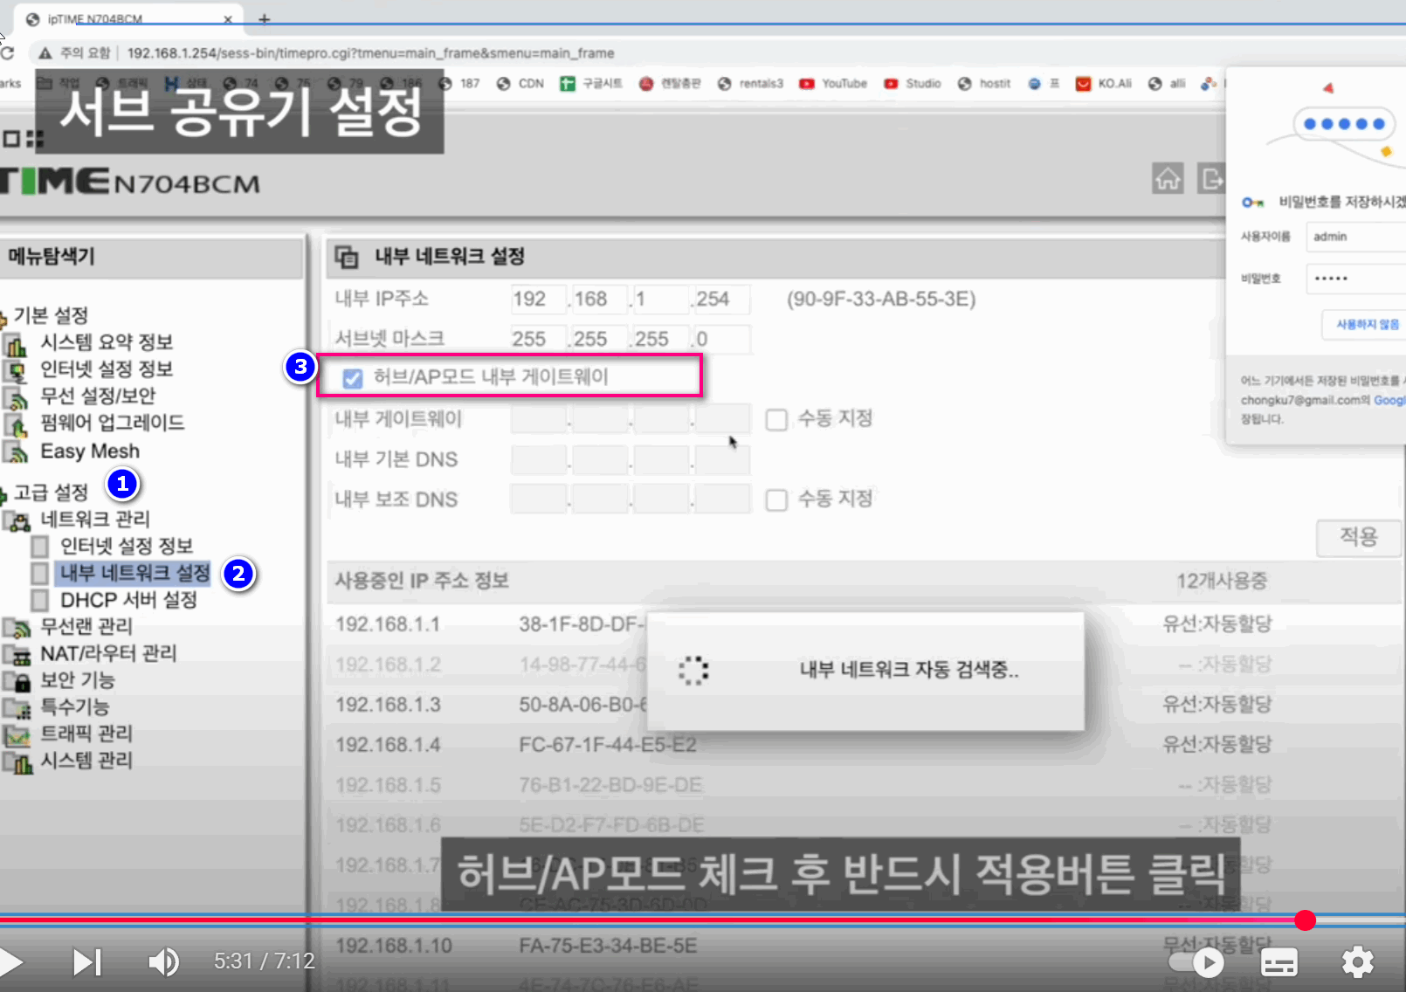1406x992 pixels.
Task: Turn on subtitles using the captions icon
Action: click(1279, 962)
